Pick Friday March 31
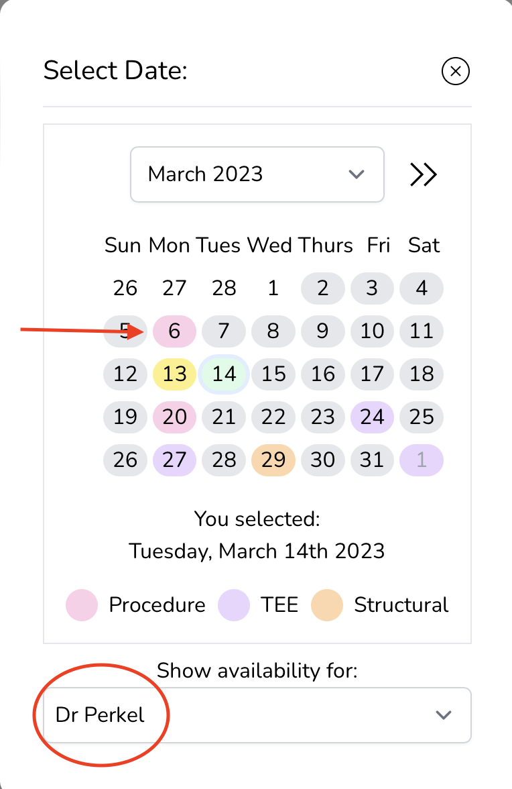 pos(372,460)
